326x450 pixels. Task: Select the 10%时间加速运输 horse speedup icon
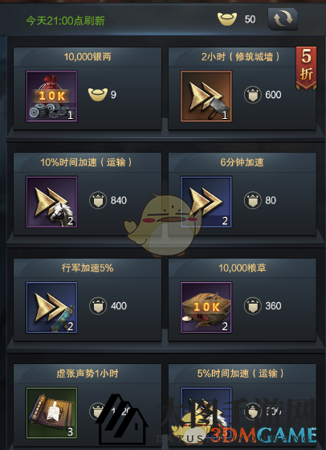[x=52, y=202]
